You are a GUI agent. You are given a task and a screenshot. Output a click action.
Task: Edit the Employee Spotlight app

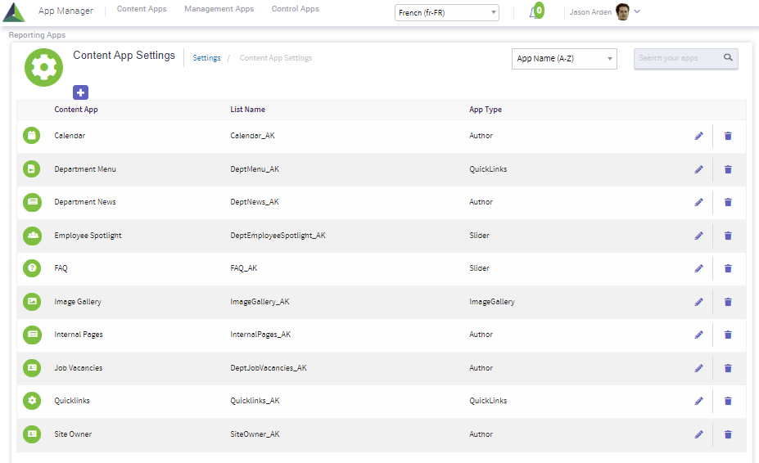[x=698, y=236]
